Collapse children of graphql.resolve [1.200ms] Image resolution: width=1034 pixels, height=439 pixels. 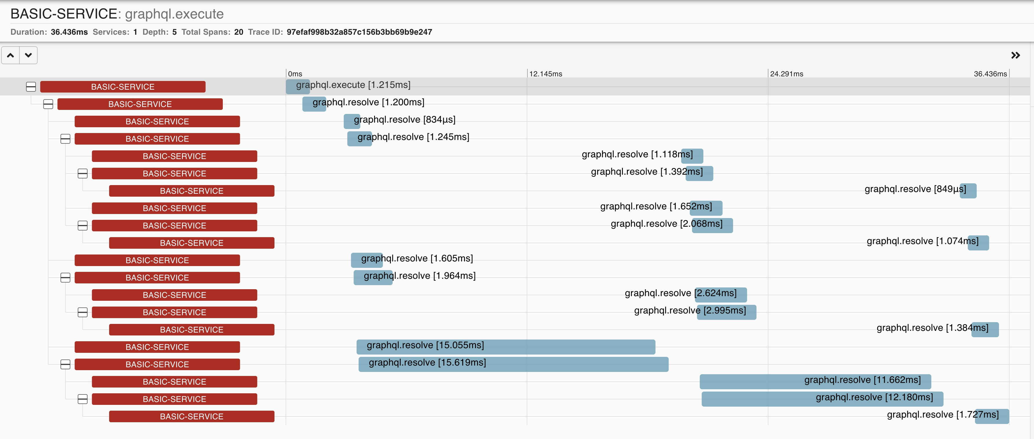[48, 104]
